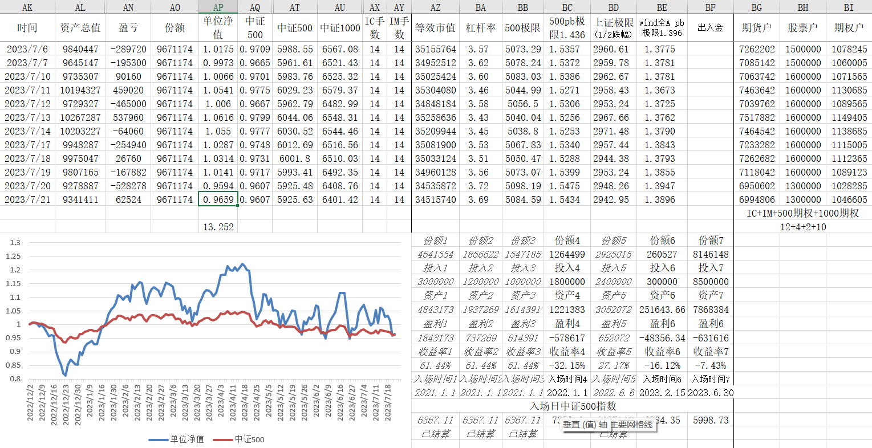Viewport: 872px width, 448px height.
Task: Click the 1.2 label on chart's vertical axis
Action: (15, 270)
